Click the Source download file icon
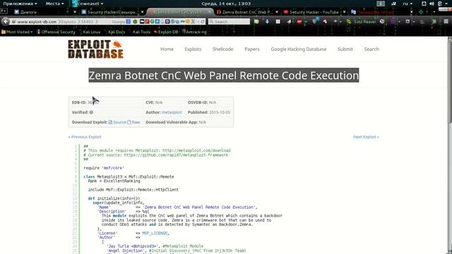 [110, 122]
